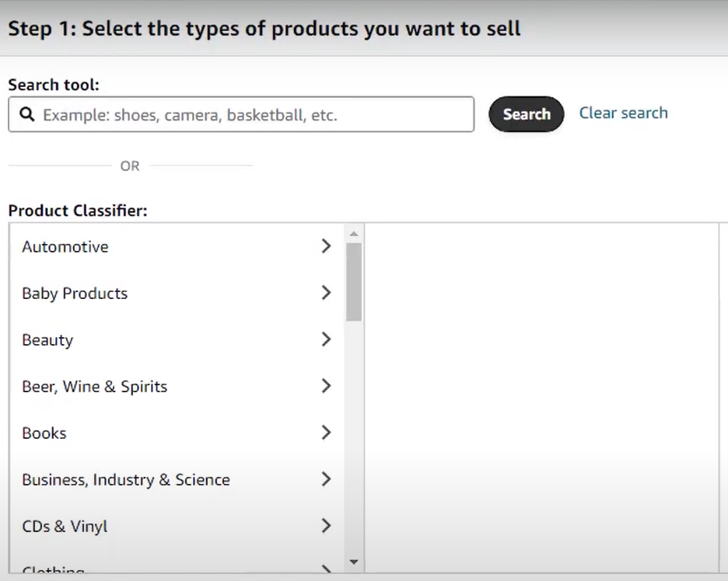Click the magnifying glass search icon
The image size is (728, 581).
pyautogui.click(x=27, y=114)
